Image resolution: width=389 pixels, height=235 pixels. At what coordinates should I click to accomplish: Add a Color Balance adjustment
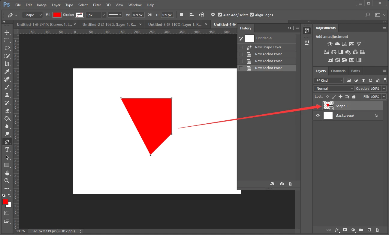pyautogui.click(x=333, y=52)
